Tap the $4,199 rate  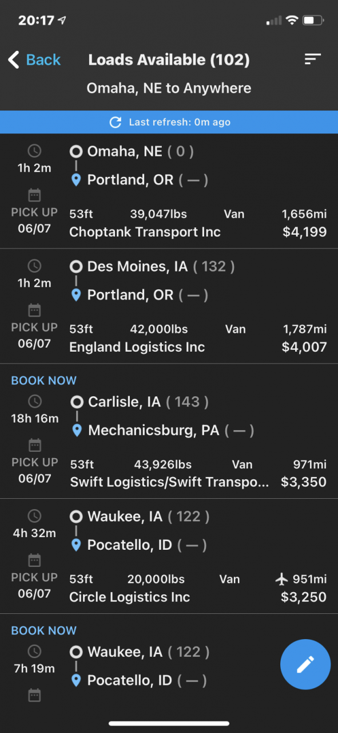pyautogui.click(x=304, y=232)
